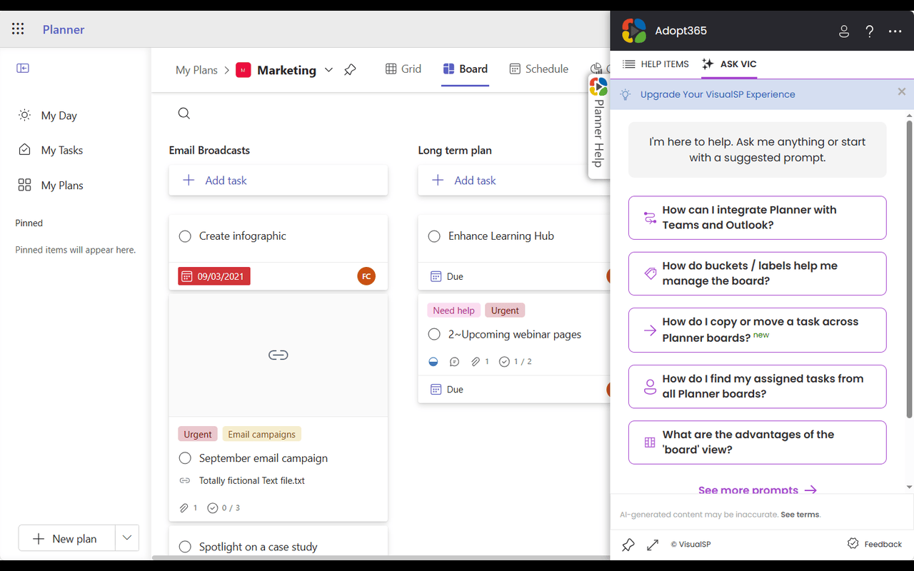Expand the Adopt365 panel to full size
Viewport: 914px width, 571px height.
(653, 545)
